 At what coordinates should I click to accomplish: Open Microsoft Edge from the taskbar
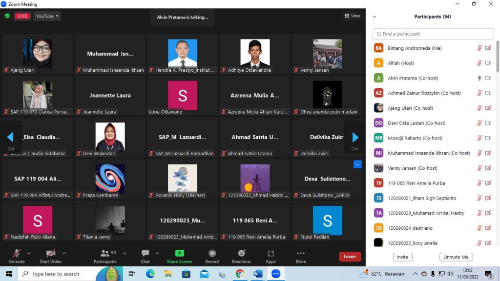point(150,274)
